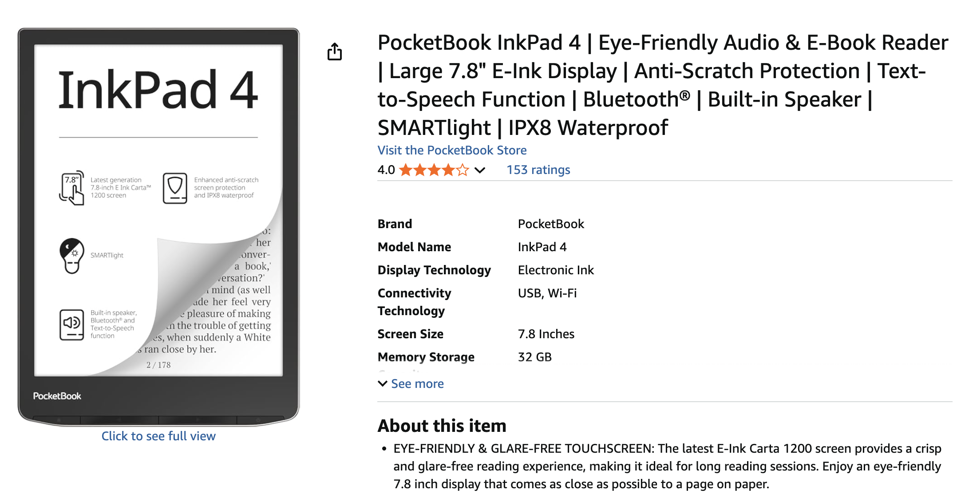Open the 153 ratings link
This screenshot has width=957, height=498.
[x=538, y=170]
